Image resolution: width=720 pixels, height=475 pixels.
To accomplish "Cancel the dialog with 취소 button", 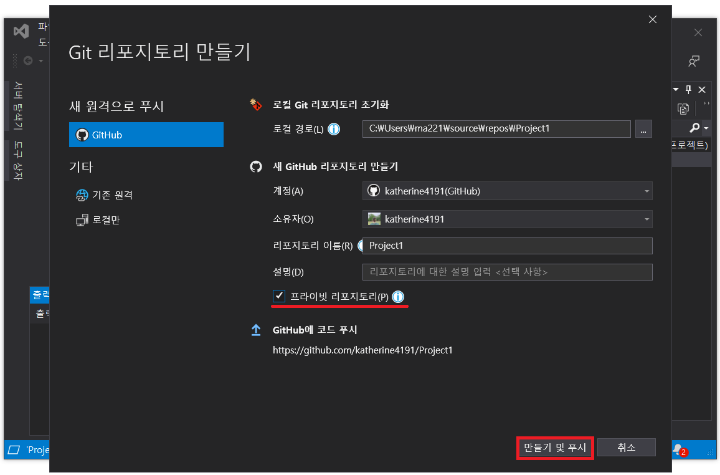I will 627,448.
